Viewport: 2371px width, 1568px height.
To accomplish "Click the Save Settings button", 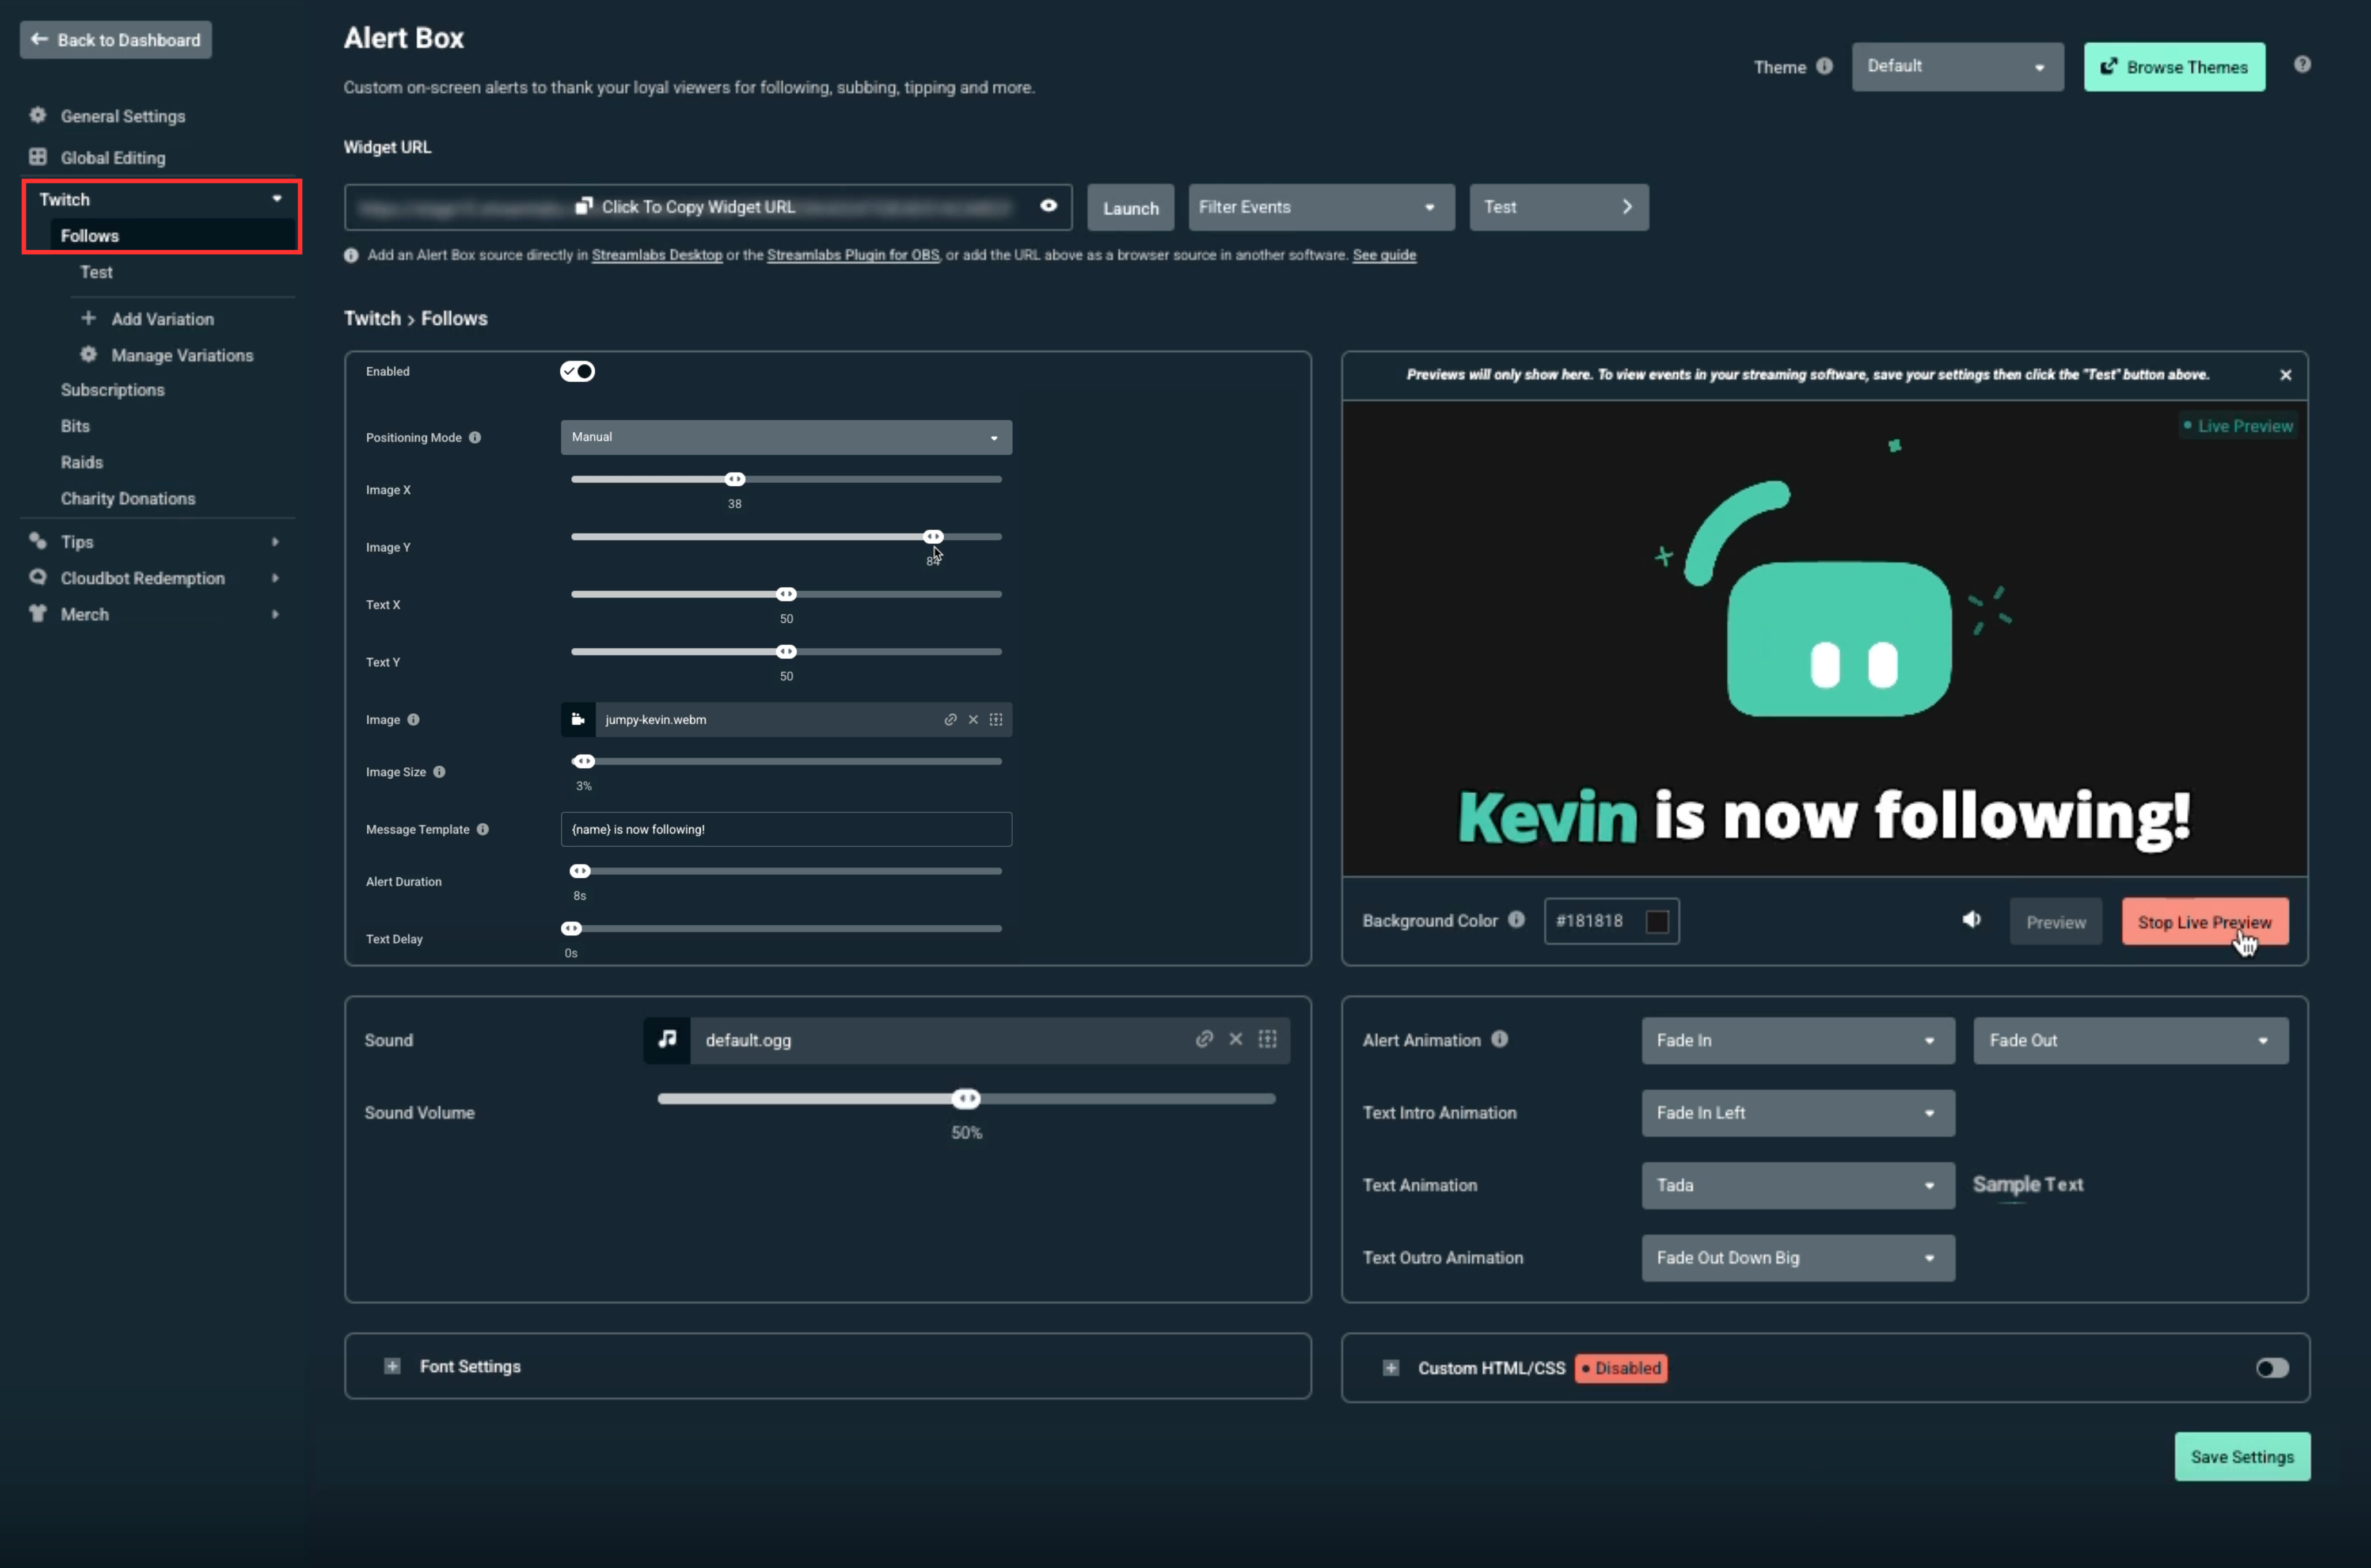I will click(x=2242, y=1456).
